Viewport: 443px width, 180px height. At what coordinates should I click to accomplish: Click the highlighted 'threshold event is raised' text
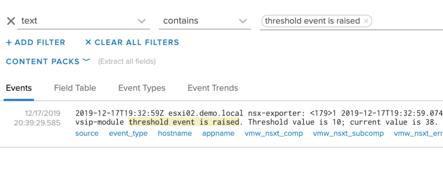click(184, 122)
